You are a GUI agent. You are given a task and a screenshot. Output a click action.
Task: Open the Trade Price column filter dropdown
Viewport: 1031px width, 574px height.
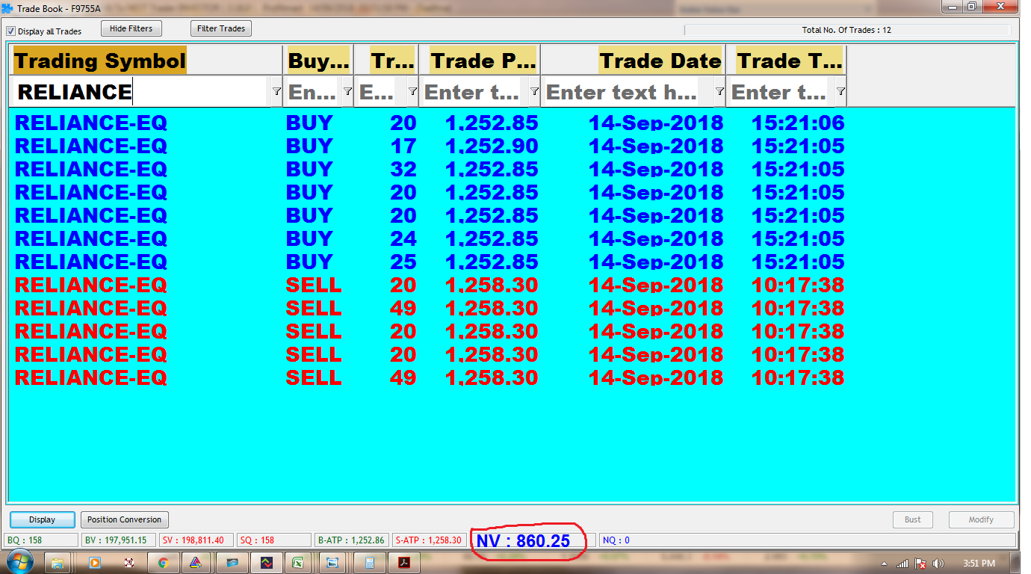[x=534, y=91]
